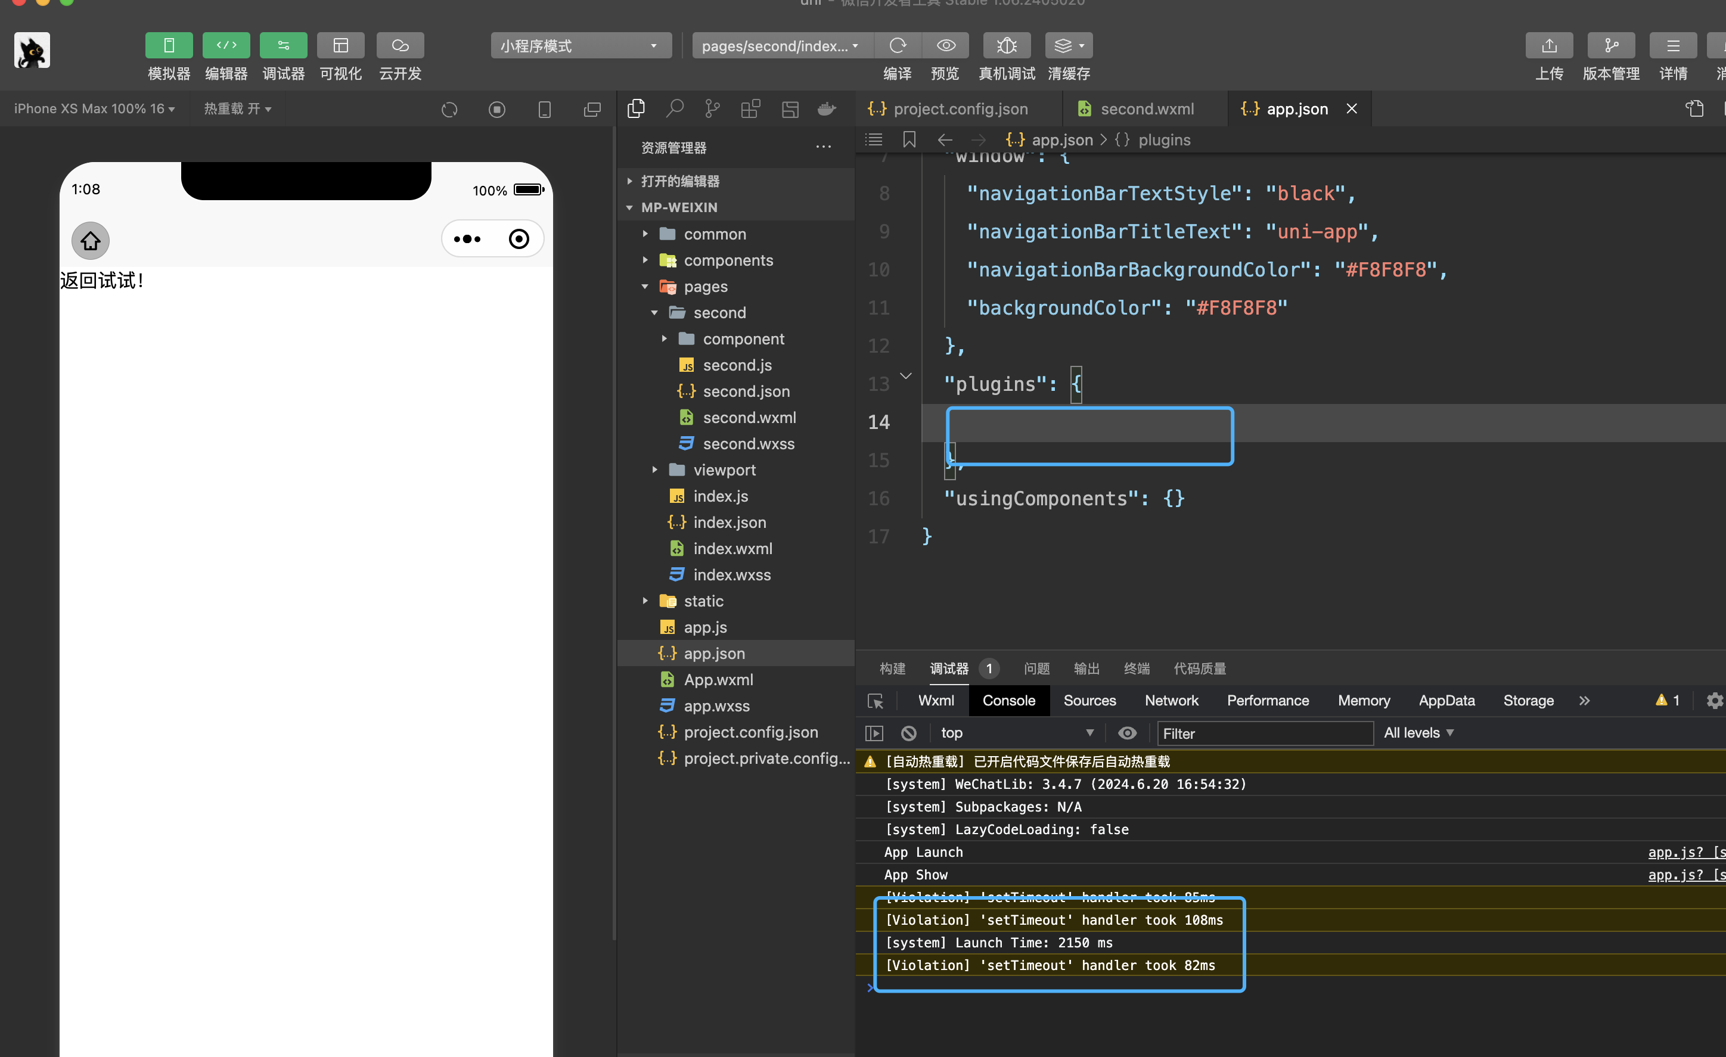
Task: Open real-device debugging with the bug icon
Action: point(1006,45)
